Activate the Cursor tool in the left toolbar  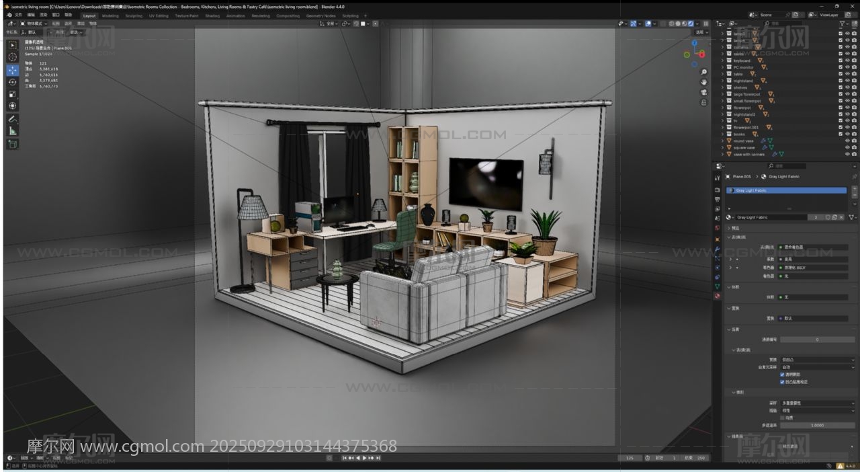click(13, 57)
